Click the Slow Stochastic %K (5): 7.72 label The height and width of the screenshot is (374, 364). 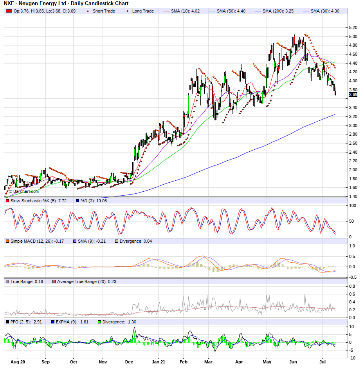(39, 201)
